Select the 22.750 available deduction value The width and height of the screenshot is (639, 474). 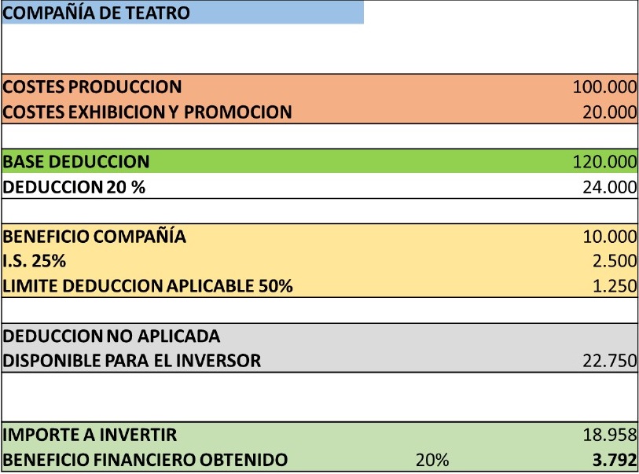click(x=609, y=361)
